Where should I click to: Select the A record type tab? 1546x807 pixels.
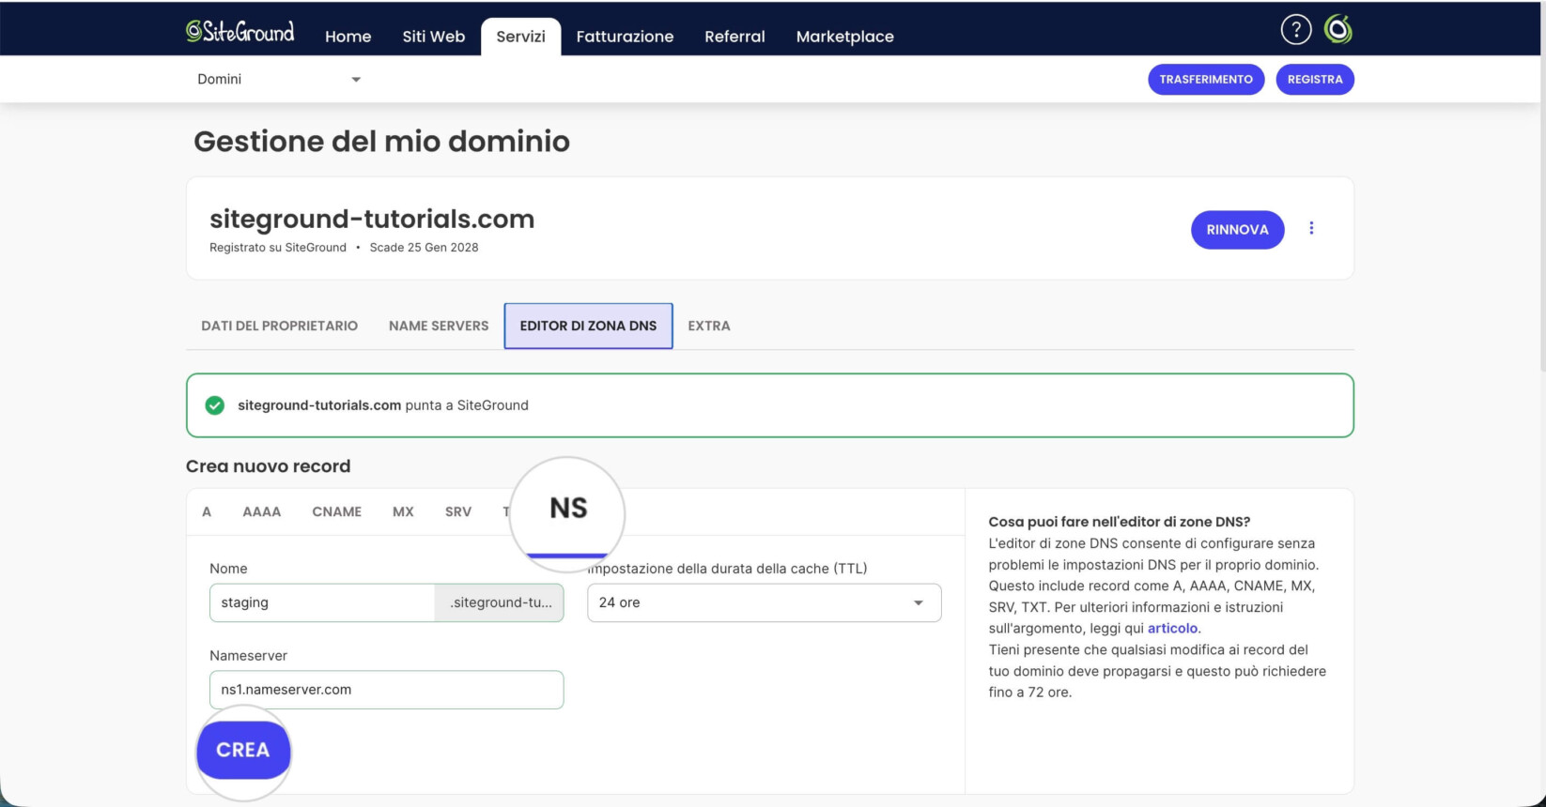tap(207, 511)
